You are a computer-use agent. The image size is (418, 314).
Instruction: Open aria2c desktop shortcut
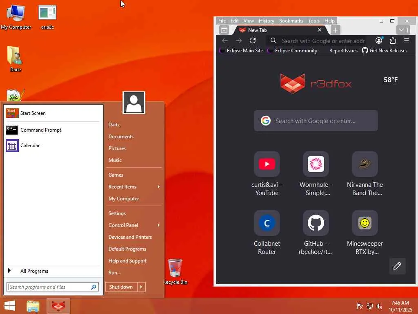click(x=47, y=16)
